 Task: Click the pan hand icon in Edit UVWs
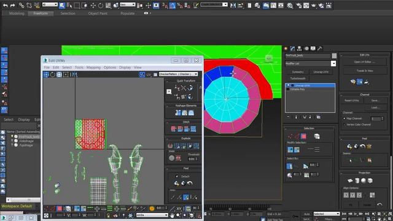coord(172,215)
